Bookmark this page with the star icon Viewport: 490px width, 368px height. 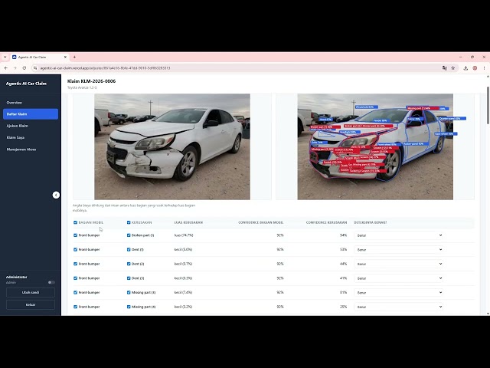click(x=452, y=68)
